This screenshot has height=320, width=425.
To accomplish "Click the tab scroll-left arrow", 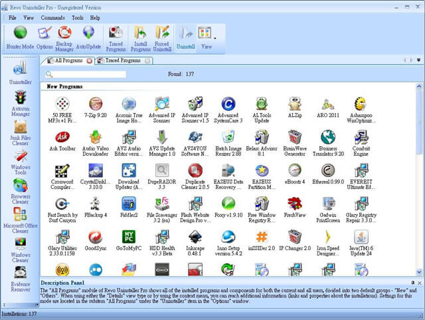I will tap(405, 61).
